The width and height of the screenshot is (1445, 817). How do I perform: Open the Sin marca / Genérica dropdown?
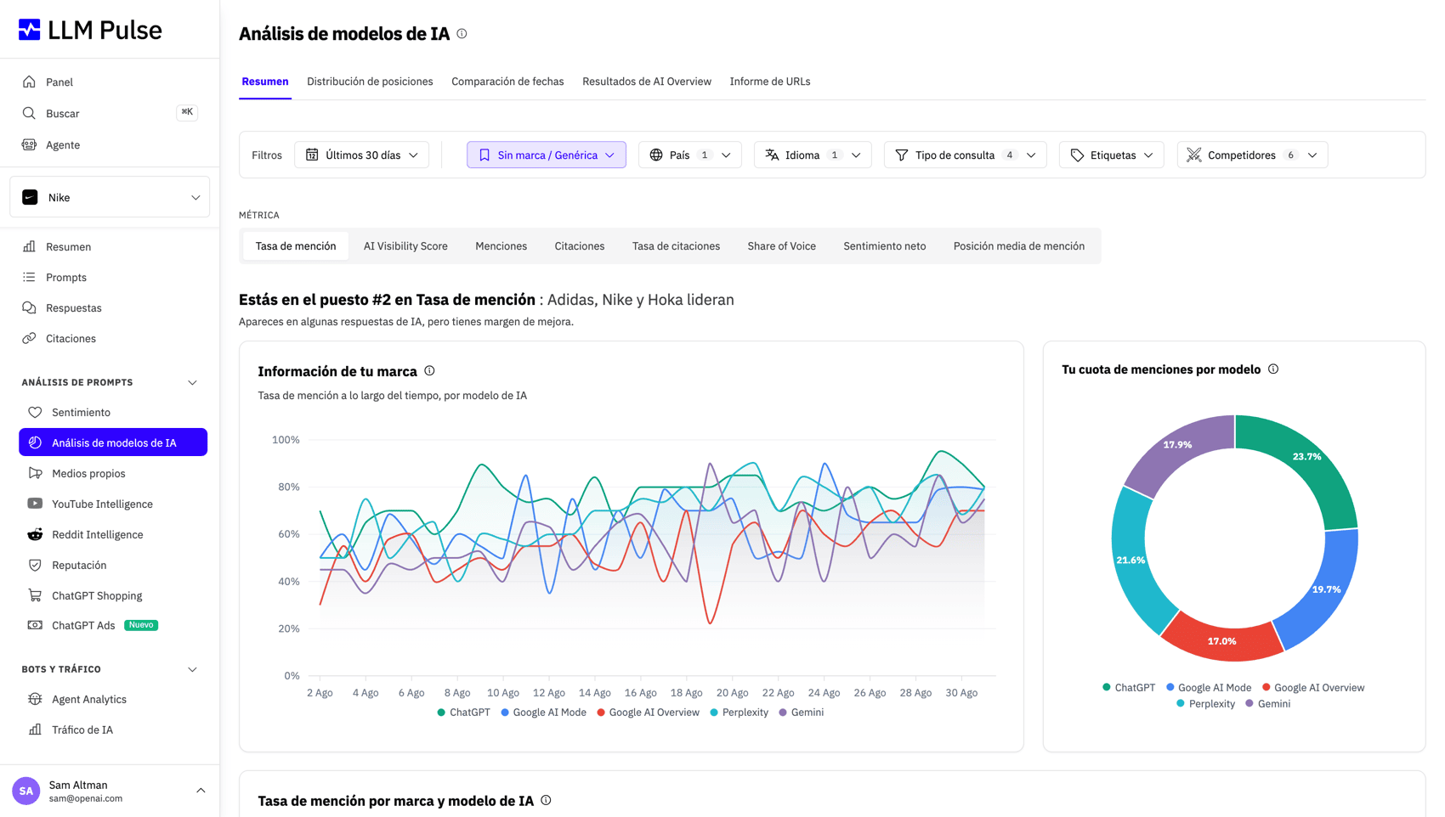point(547,155)
